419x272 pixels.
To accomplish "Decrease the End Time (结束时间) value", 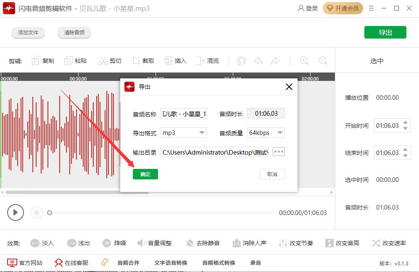I will (406, 155).
